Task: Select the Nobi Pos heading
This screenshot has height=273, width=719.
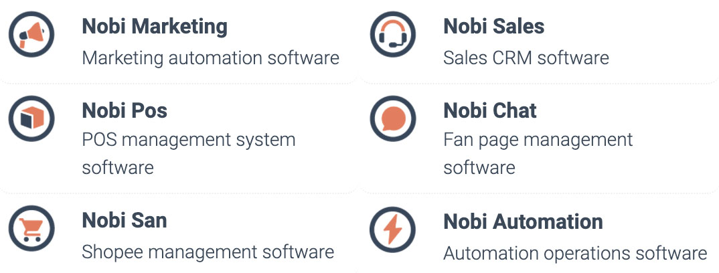Action: (125, 110)
